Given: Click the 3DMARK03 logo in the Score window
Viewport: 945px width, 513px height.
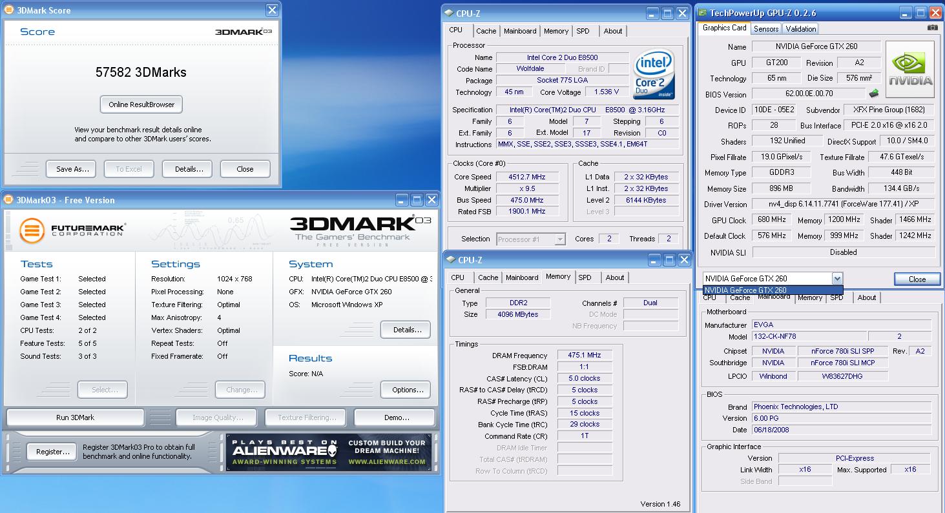Looking at the screenshot, I should (244, 32).
